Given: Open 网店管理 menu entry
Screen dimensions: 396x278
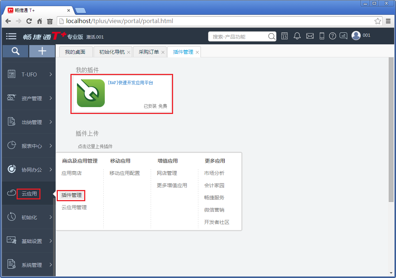Looking at the screenshot, I should 167,173.
